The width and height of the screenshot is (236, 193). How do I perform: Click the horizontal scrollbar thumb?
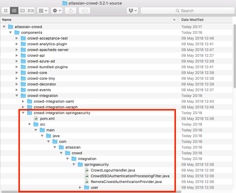(91, 192)
